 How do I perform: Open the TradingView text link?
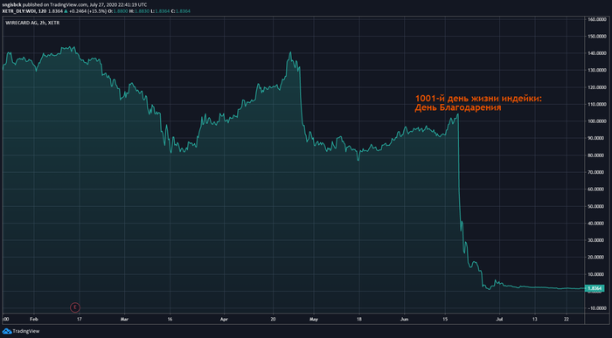[26, 331]
